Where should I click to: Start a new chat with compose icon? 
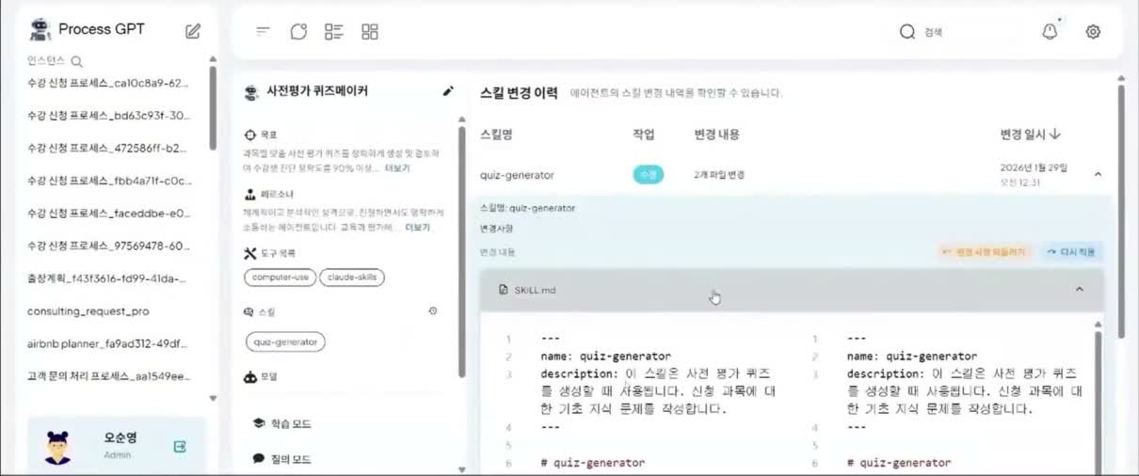pyautogui.click(x=193, y=31)
